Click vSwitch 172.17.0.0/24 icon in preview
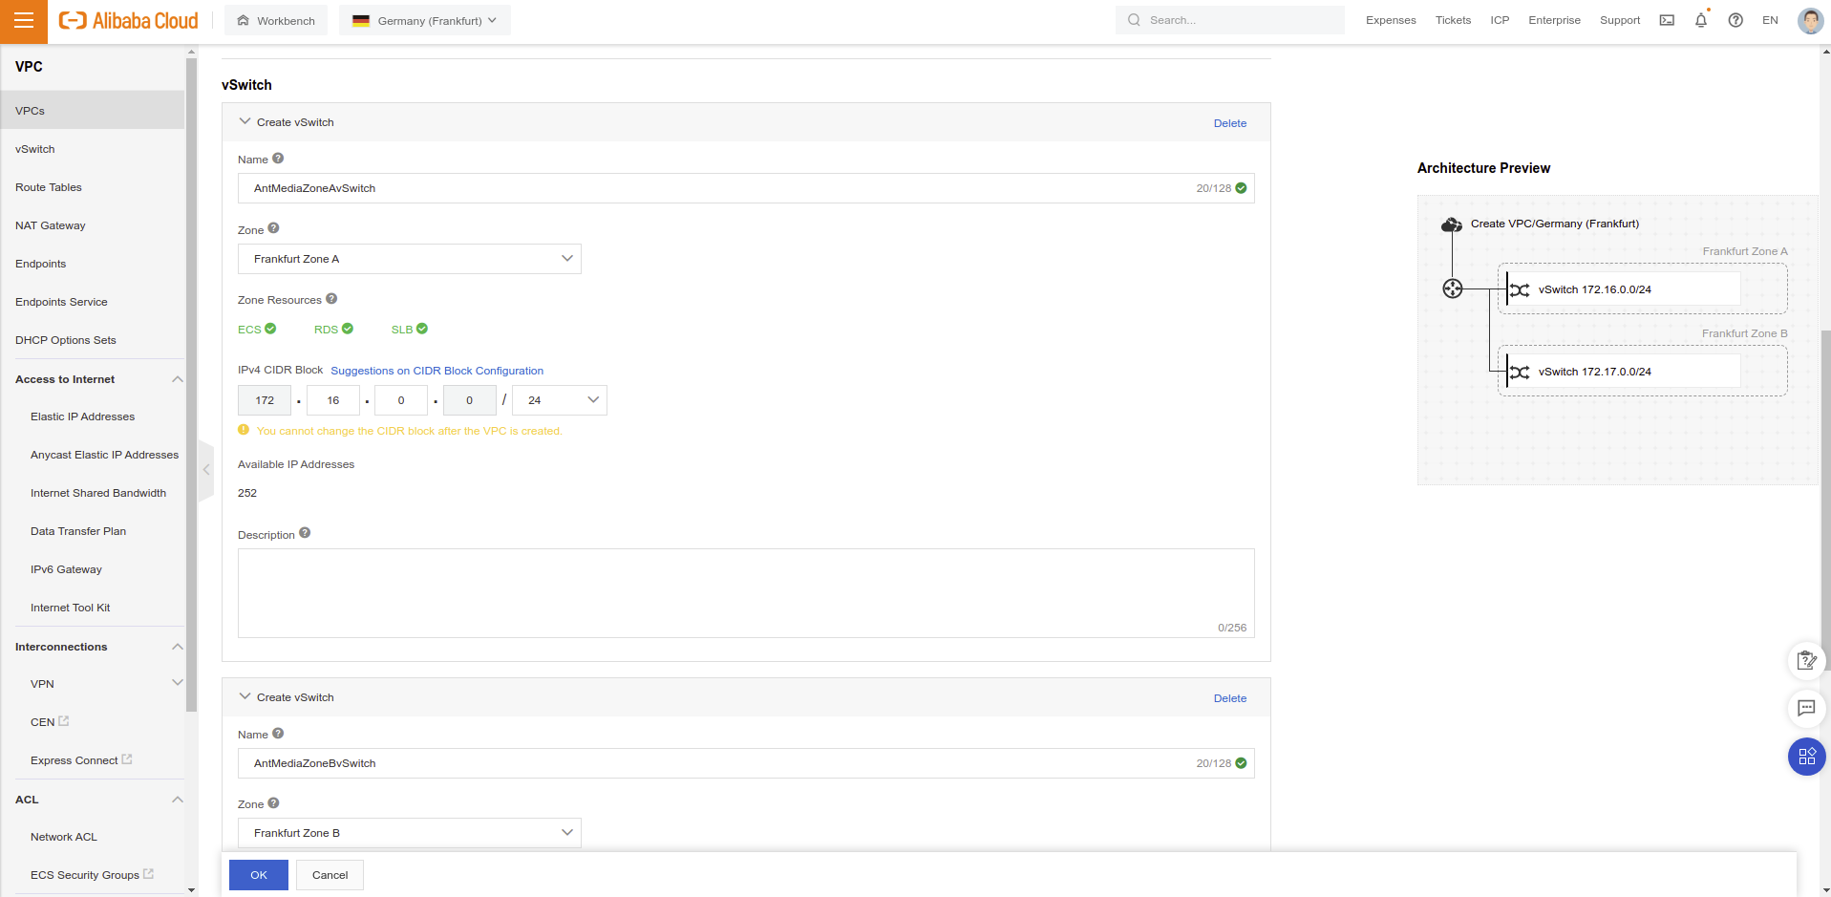Screen dimensions: 1831x897 pos(1519,372)
